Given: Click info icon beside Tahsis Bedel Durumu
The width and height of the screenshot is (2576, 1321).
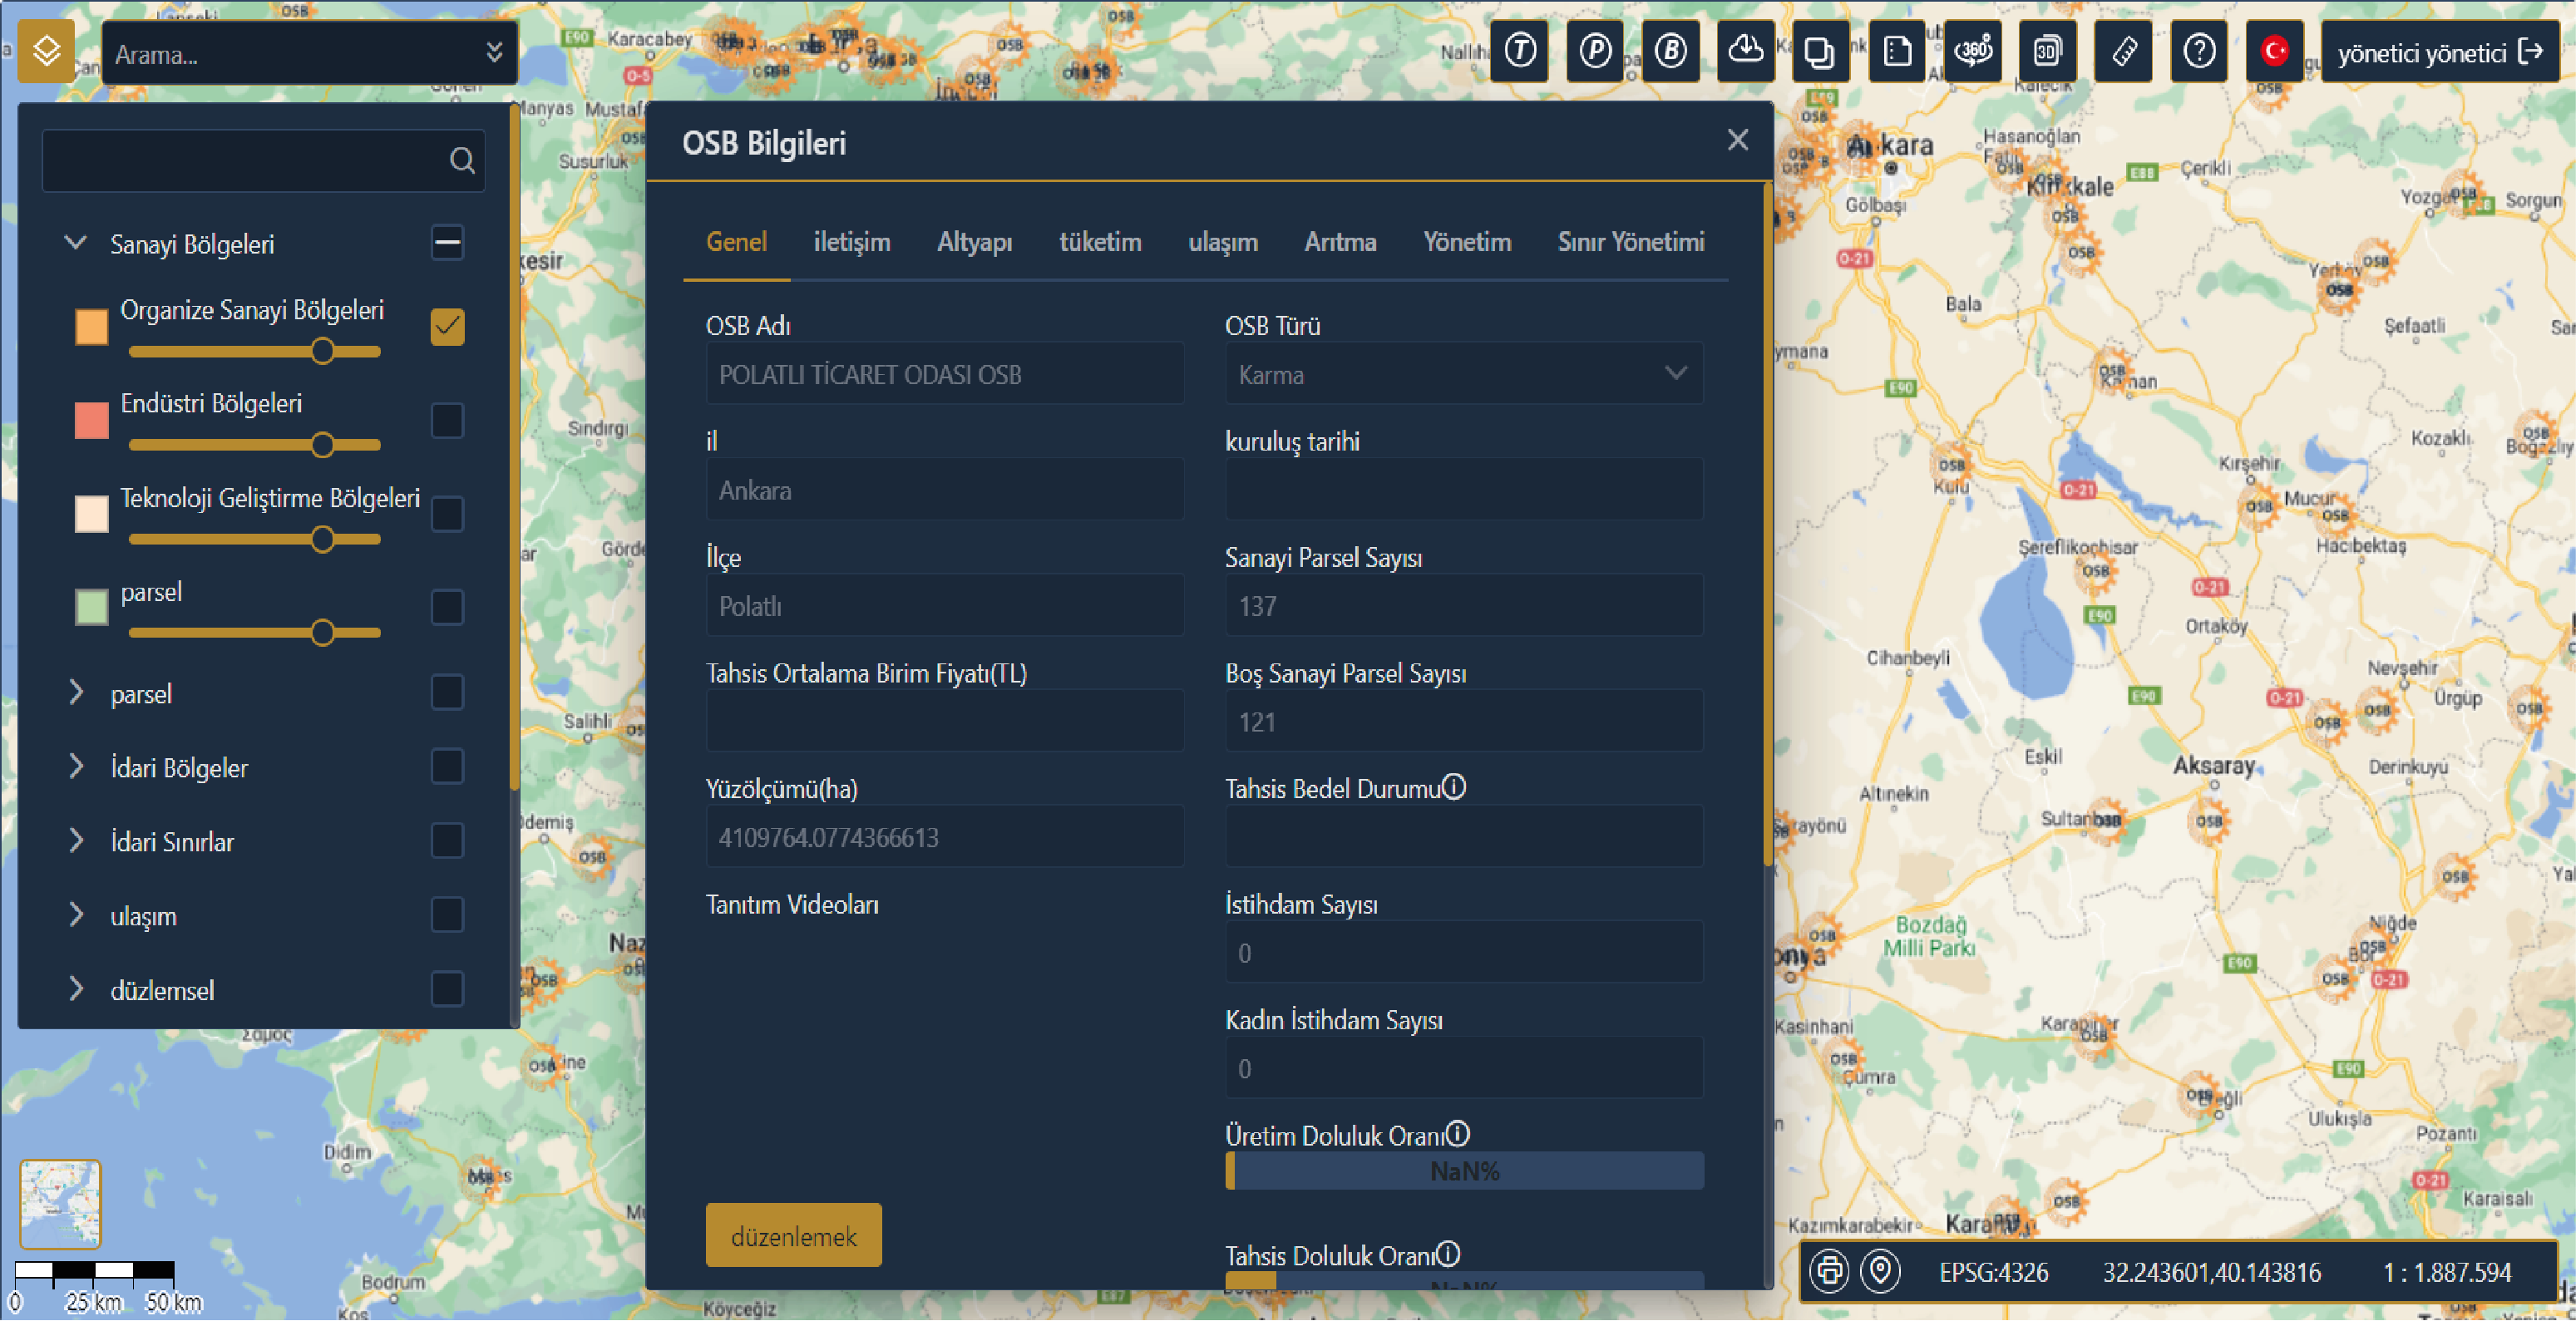Looking at the screenshot, I should pyautogui.click(x=1454, y=787).
